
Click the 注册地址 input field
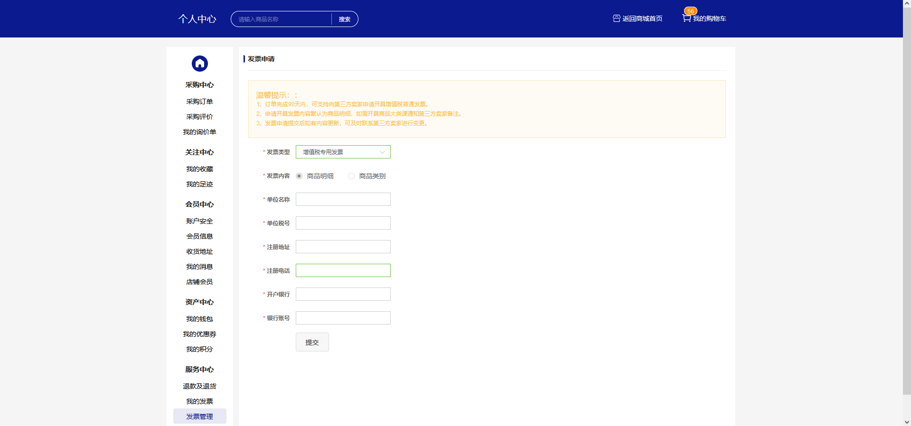(x=343, y=247)
